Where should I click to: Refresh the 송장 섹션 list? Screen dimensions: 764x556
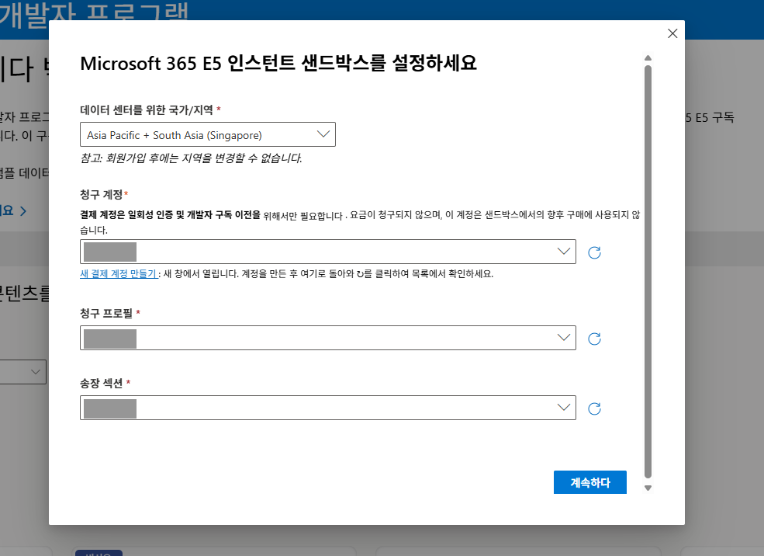594,408
